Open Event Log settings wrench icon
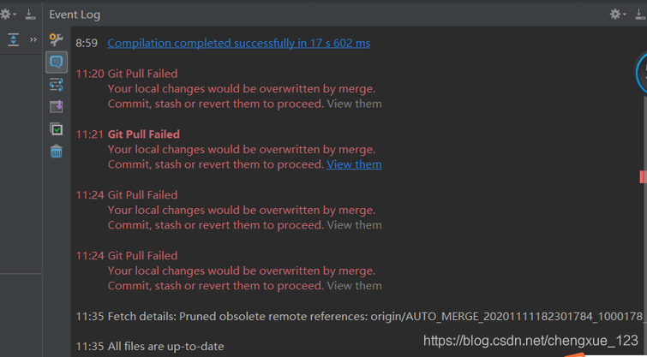Image resolution: width=647 pixels, height=357 pixels. click(56, 39)
